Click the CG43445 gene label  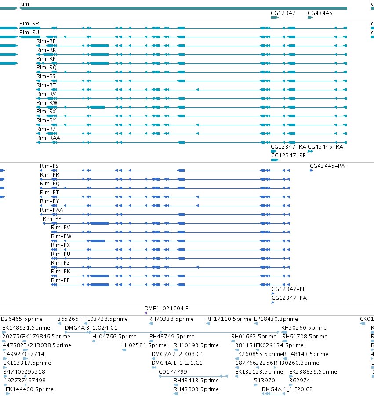[x=320, y=13]
